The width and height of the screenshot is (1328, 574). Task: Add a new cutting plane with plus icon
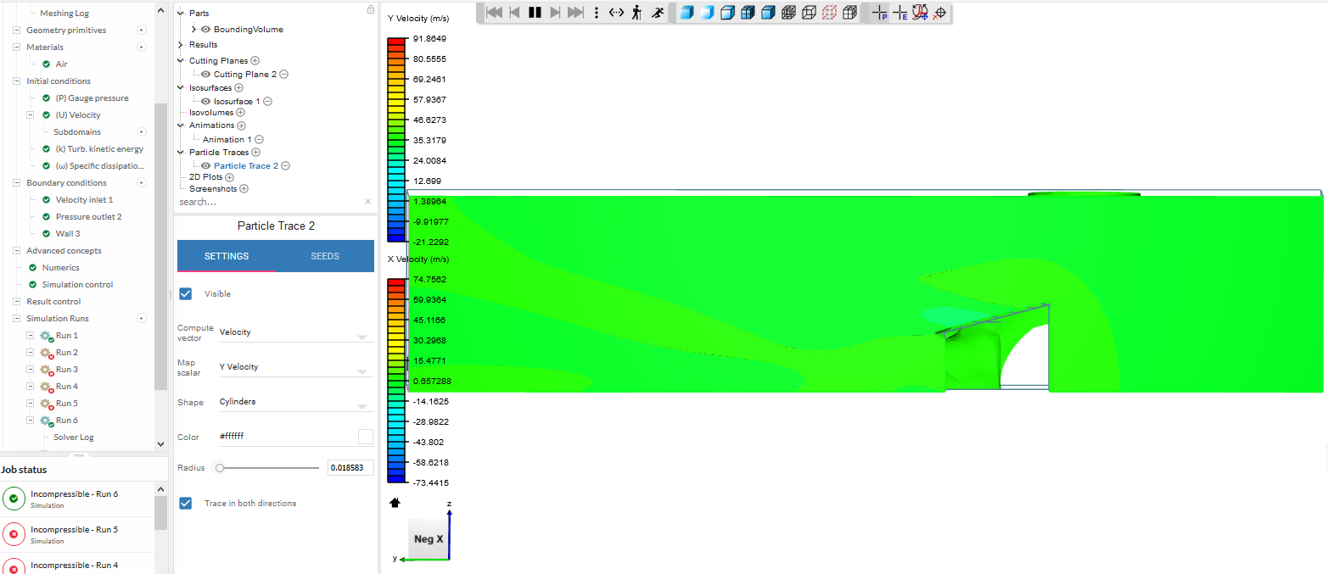click(x=255, y=61)
